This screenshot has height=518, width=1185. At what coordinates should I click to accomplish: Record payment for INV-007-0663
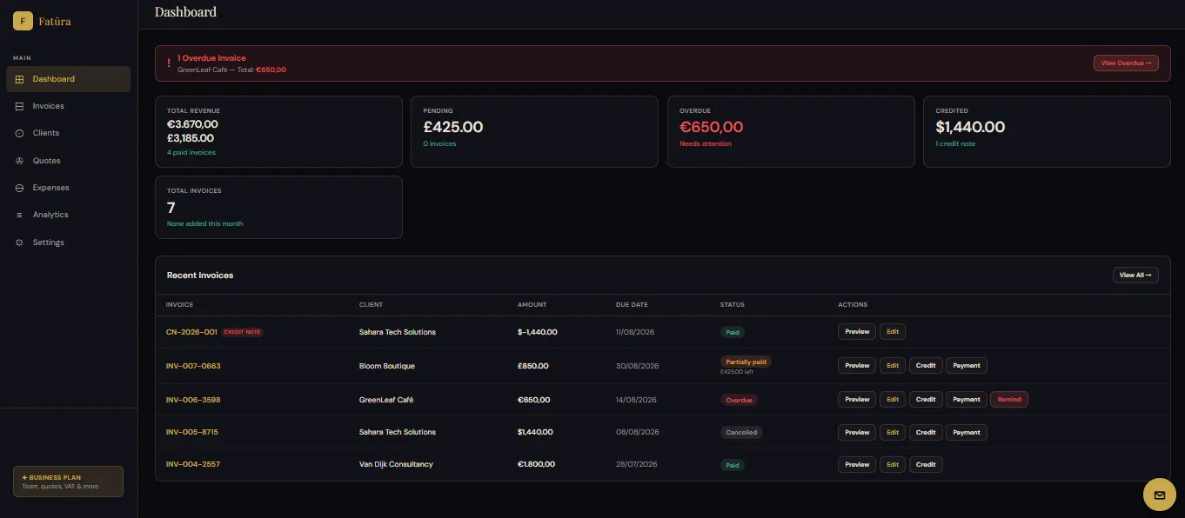click(x=967, y=366)
